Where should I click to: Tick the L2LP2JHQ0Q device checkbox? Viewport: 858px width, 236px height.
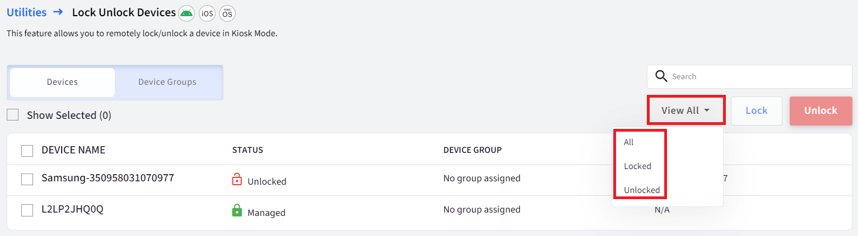pos(27,210)
